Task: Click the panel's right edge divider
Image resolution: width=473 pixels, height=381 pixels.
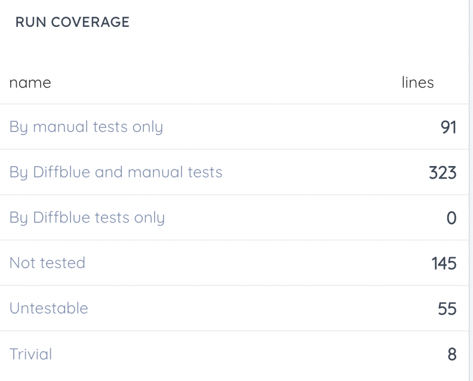Action: click(469, 190)
